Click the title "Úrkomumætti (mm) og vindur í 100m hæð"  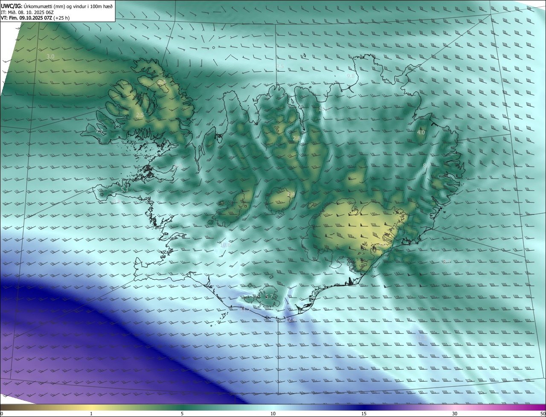tap(68, 6)
